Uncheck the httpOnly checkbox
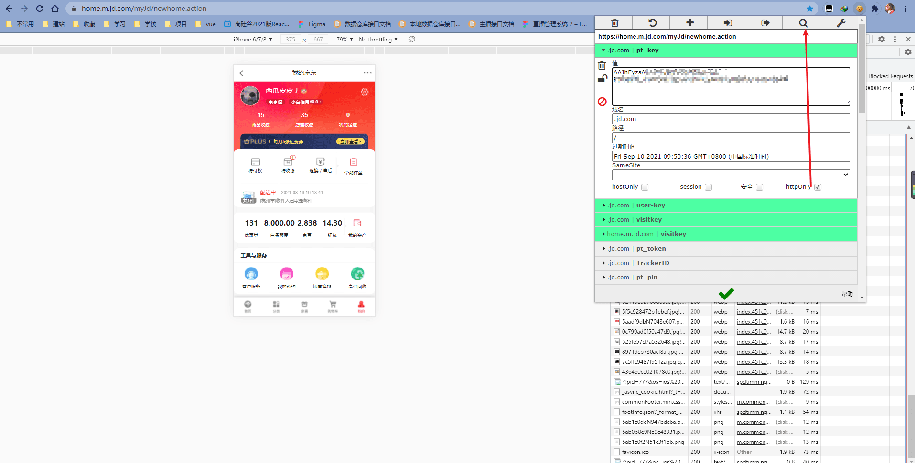915x463 pixels. tap(818, 187)
